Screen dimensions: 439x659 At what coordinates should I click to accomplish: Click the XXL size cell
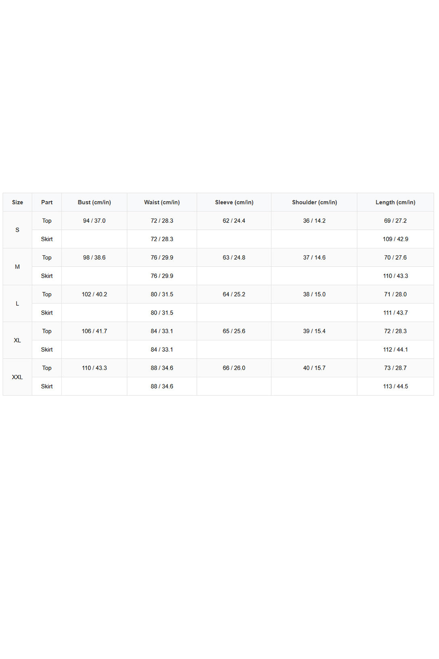[17, 377]
